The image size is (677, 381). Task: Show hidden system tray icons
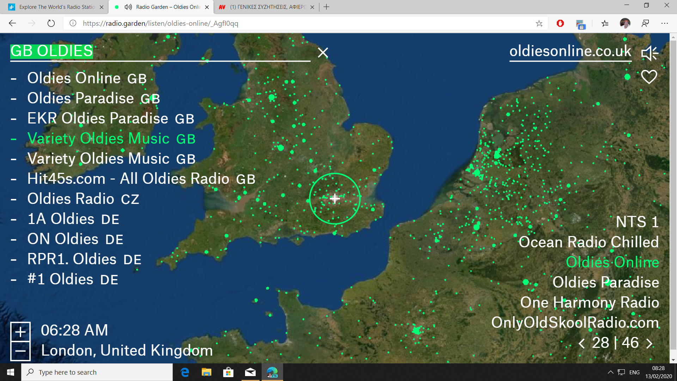pos(610,372)
